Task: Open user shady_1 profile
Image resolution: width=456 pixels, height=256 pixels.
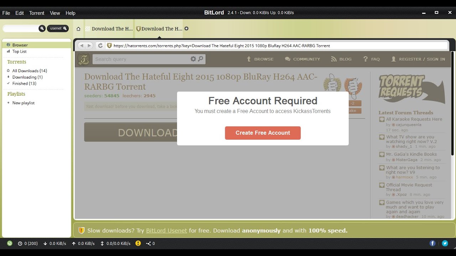Action: (404, 146)
